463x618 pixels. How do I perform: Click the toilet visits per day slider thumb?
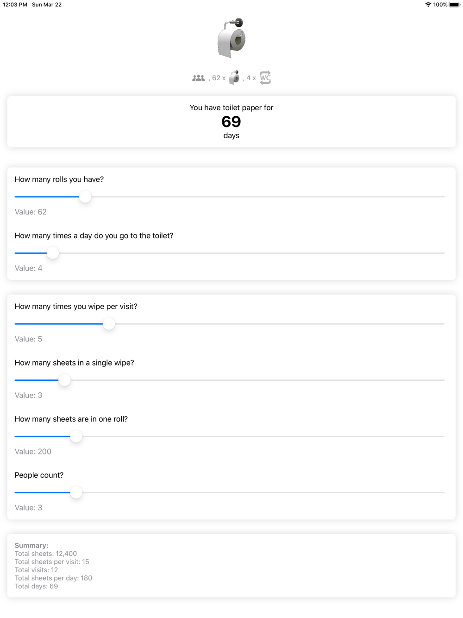53,253
